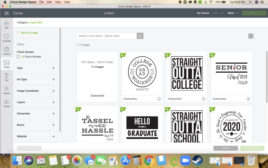This screenshot has width=268, height=168.
Task: Open Zoom from the dock
Action: [185, 161]
